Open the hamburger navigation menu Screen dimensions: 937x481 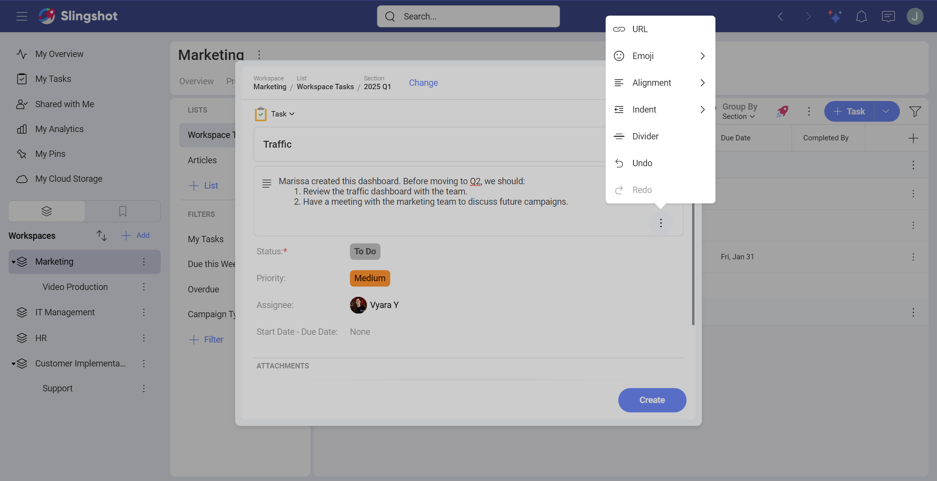pos(21,16)
